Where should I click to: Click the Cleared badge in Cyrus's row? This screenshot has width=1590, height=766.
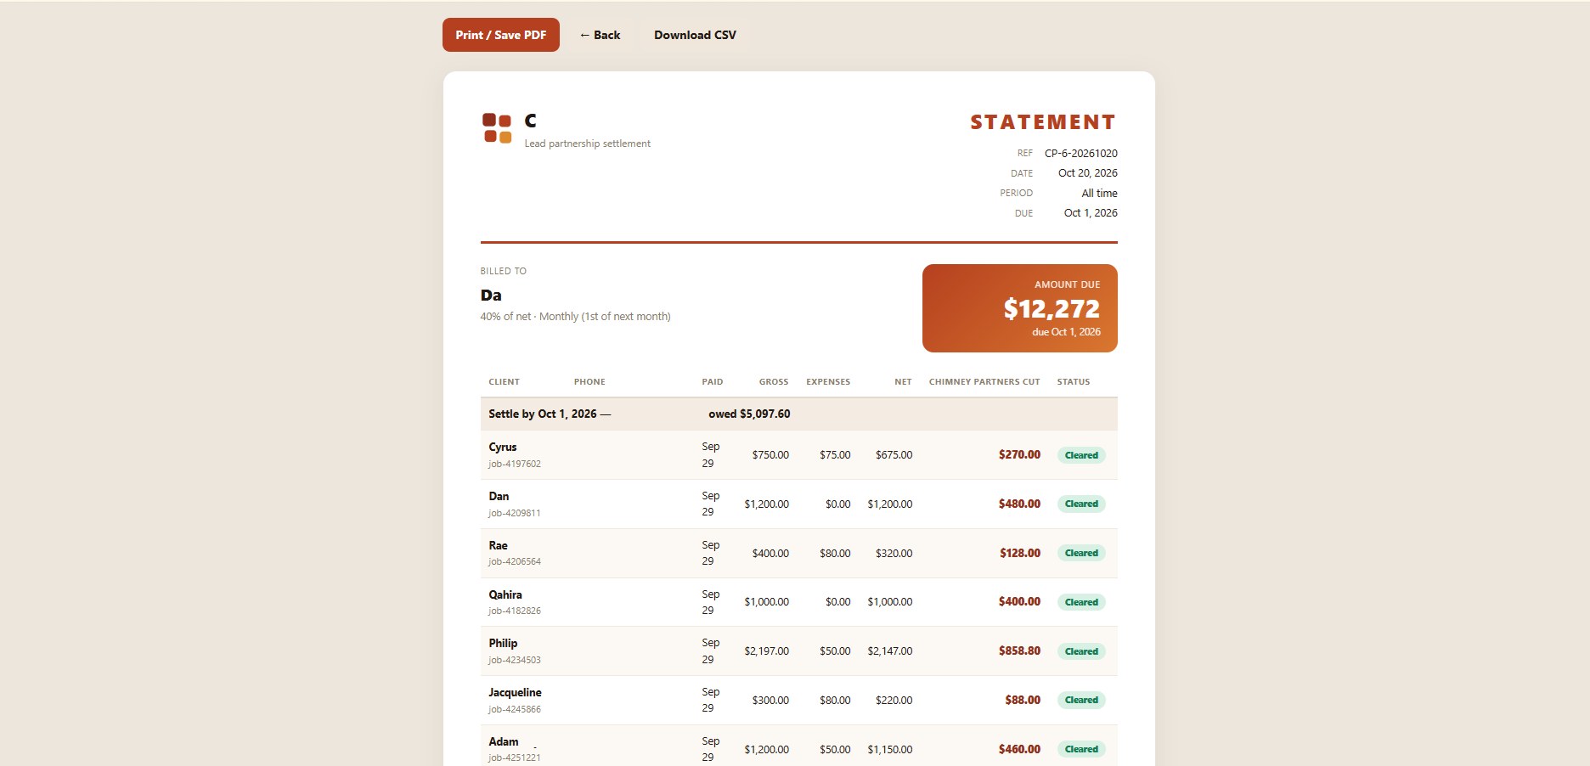(x=1081, y=455)
